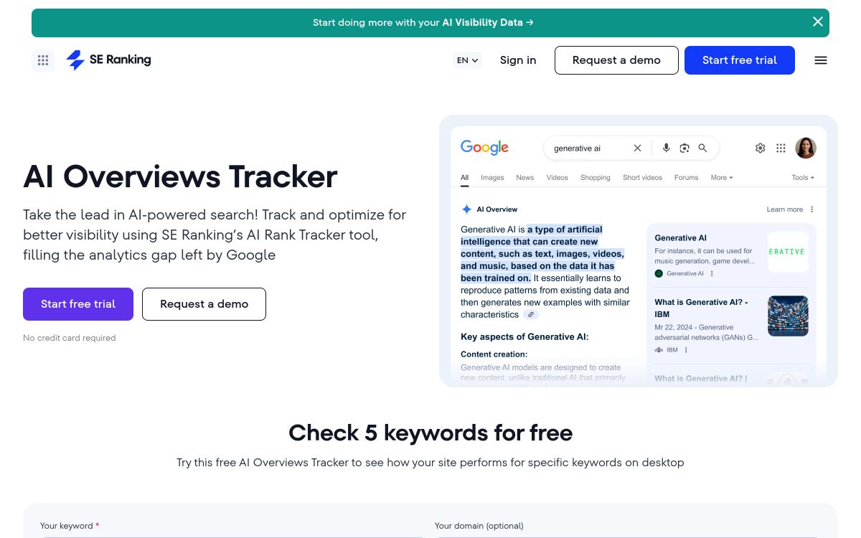Open the hamburger menu icon
This screenshot has height=538, width=861.
click(821, 60)
